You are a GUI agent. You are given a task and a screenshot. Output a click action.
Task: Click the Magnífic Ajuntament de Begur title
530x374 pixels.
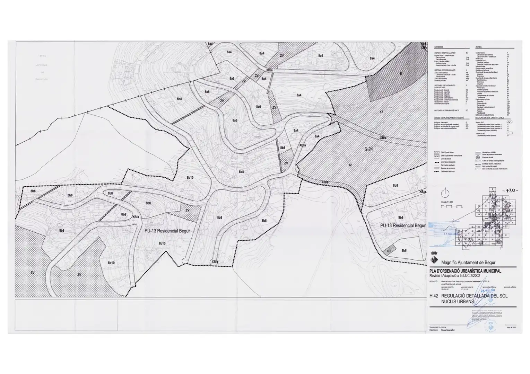point(468,262)
